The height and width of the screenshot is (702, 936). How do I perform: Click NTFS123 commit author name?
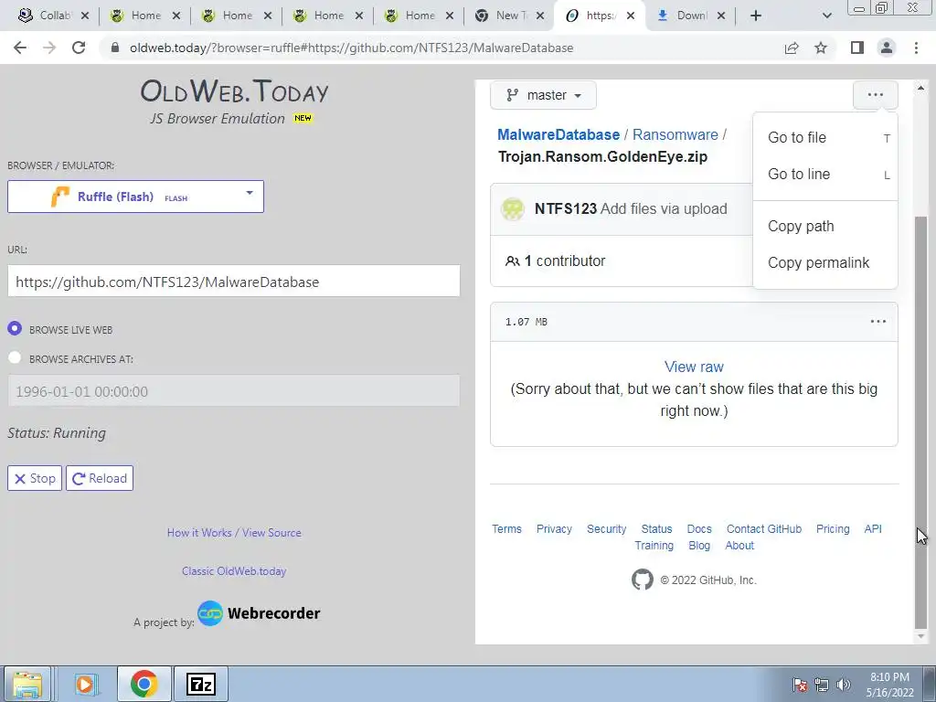565,209
